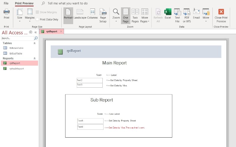Enable the Print Data Only checkbox

click(38, 19)
